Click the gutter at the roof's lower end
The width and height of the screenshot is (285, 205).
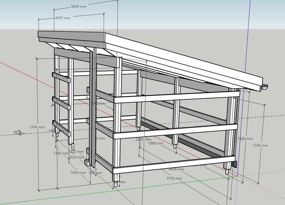(266, 87)
